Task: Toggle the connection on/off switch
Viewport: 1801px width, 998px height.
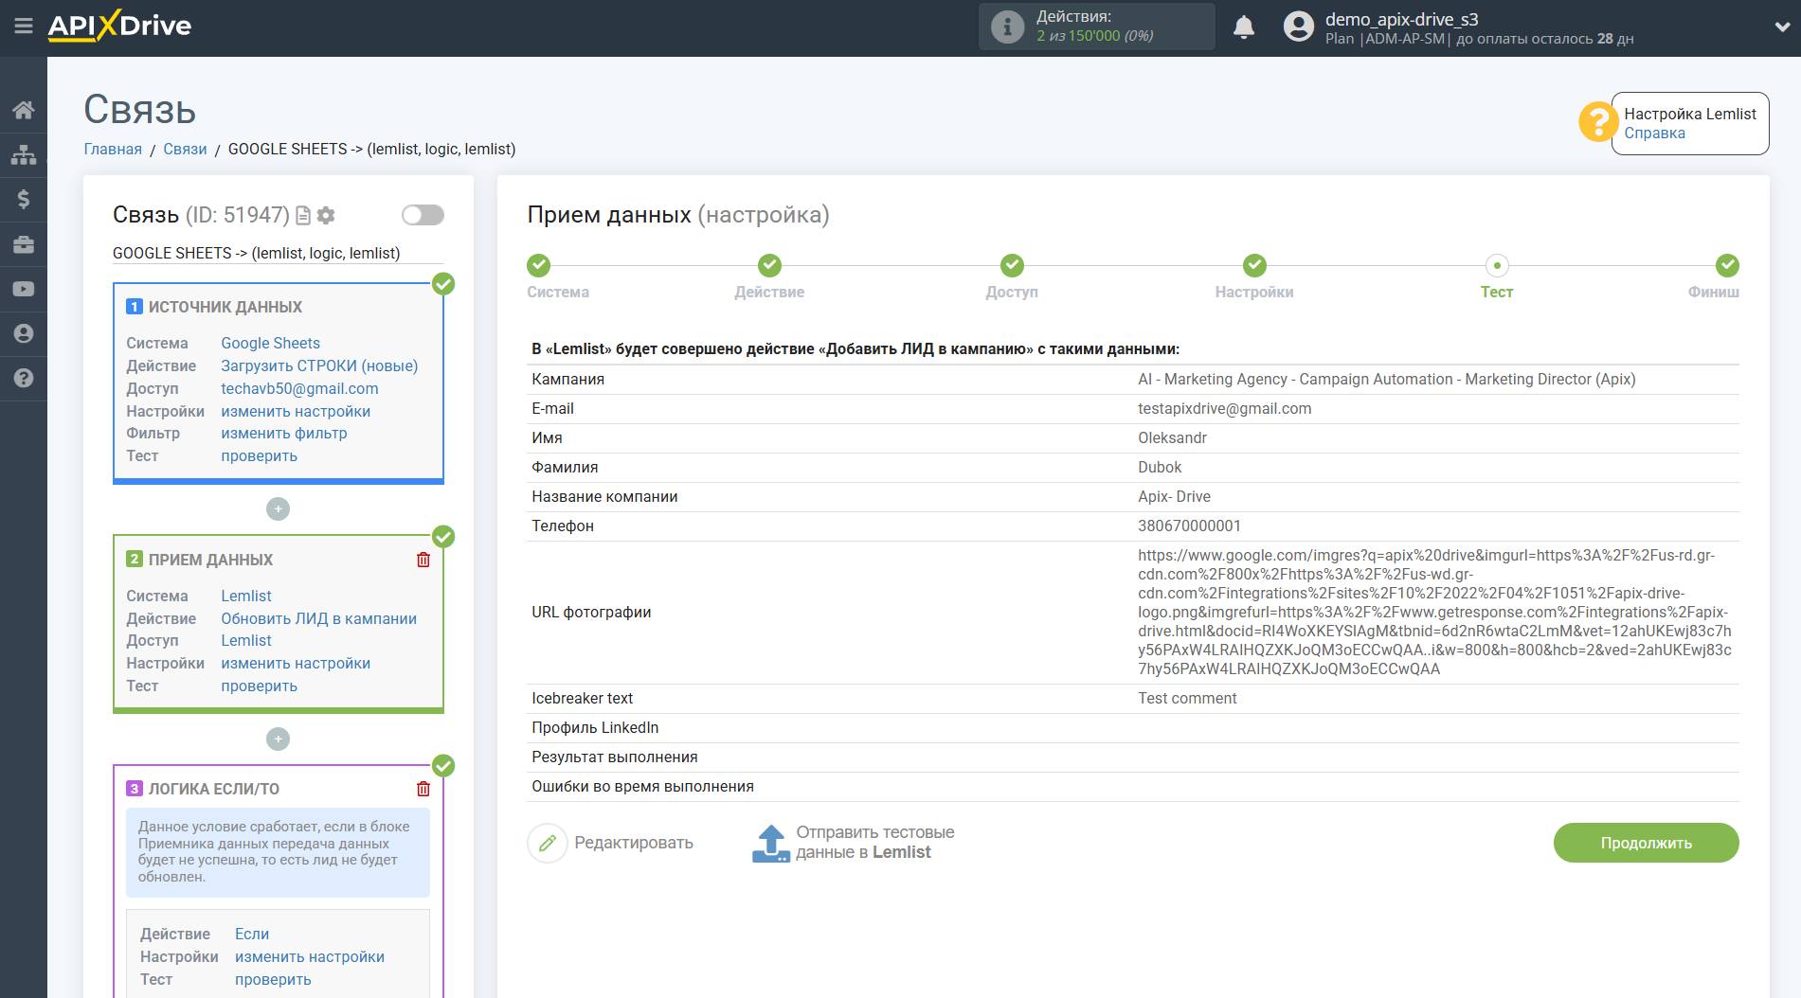Action: click(423, 215)
